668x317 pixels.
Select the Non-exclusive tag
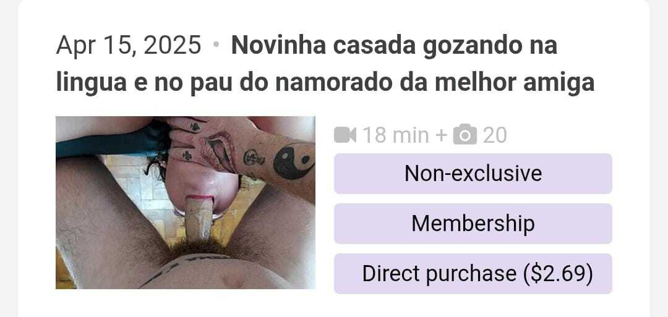pyautogui.click(x=473, y=174)
